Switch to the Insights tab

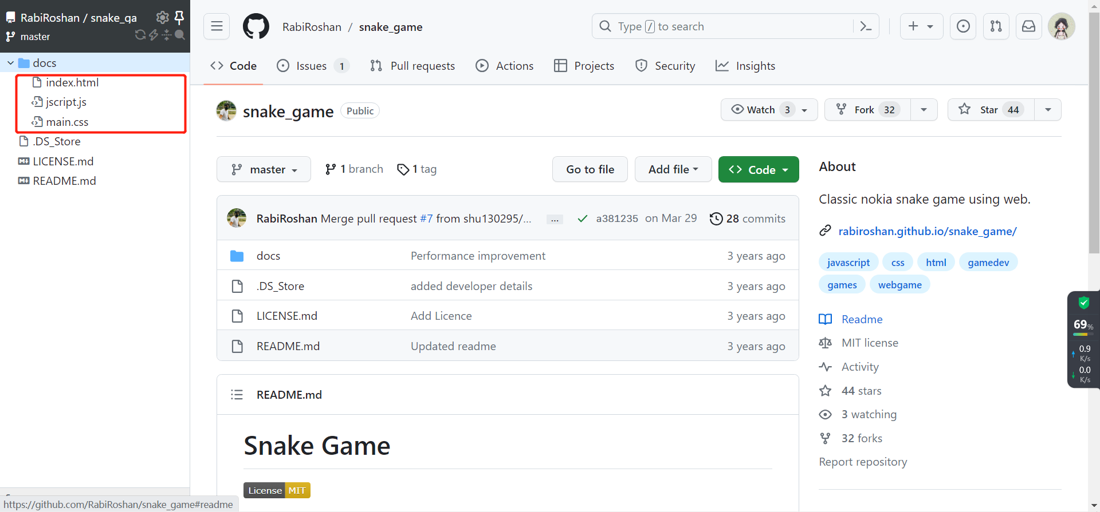click(745, 66)
